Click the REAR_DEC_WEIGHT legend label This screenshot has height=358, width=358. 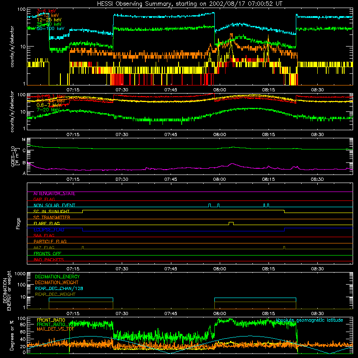[x=55, y=294]
